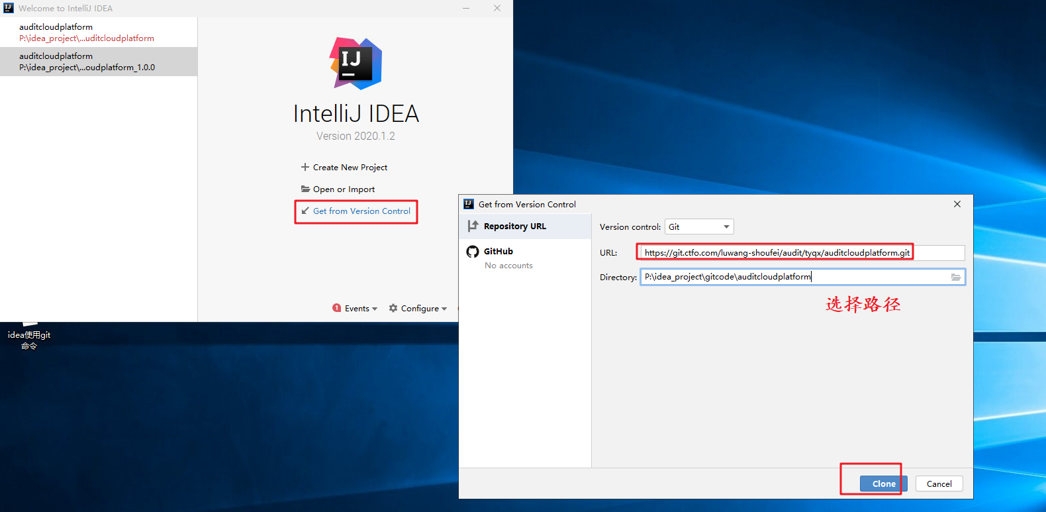Click the Clone button
The height and width of the screenshot is (512, 1046).
pos(883,484)
